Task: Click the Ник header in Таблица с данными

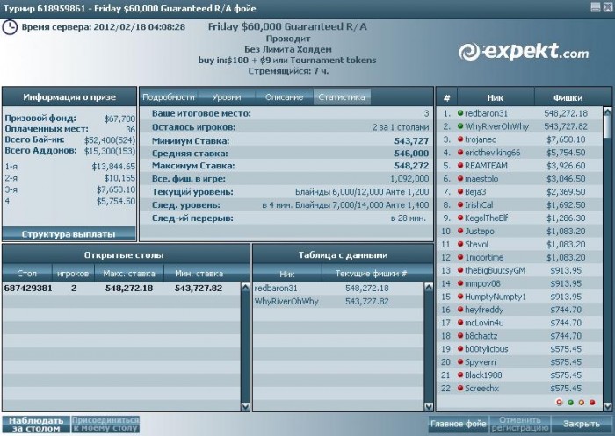Action: point(287,274)
